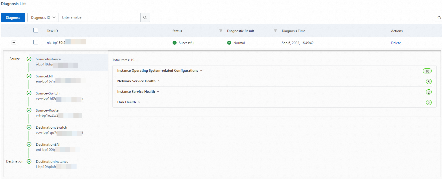Click the Destination label in topology

point(15,161)
